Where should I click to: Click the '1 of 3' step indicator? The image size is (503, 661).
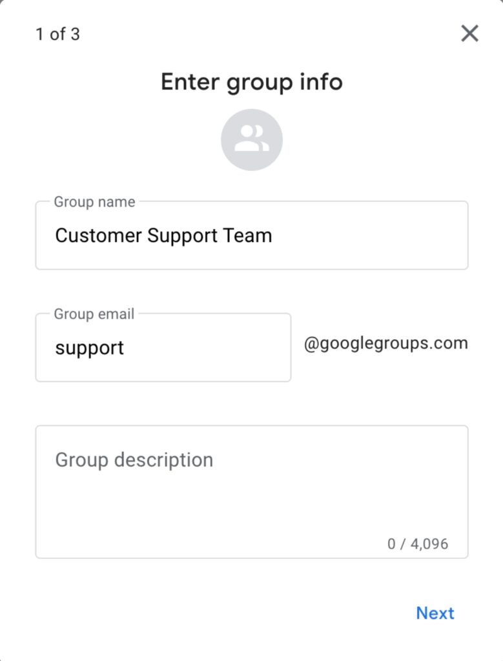click(x=57, y=34)
